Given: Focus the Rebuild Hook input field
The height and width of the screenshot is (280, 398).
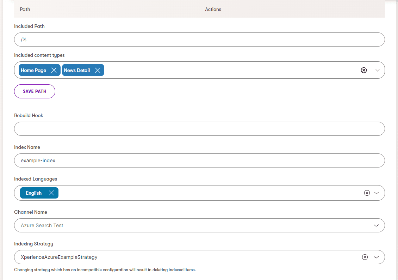Looking at the screenshot, I should tap(199, 129).
